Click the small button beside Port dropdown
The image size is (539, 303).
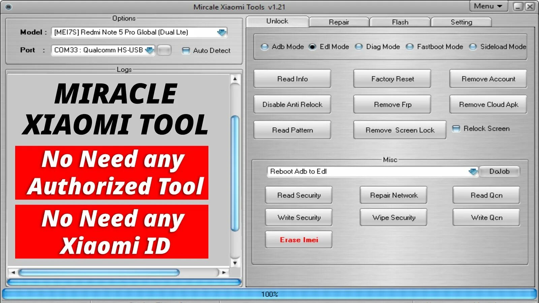coord(164,50)
